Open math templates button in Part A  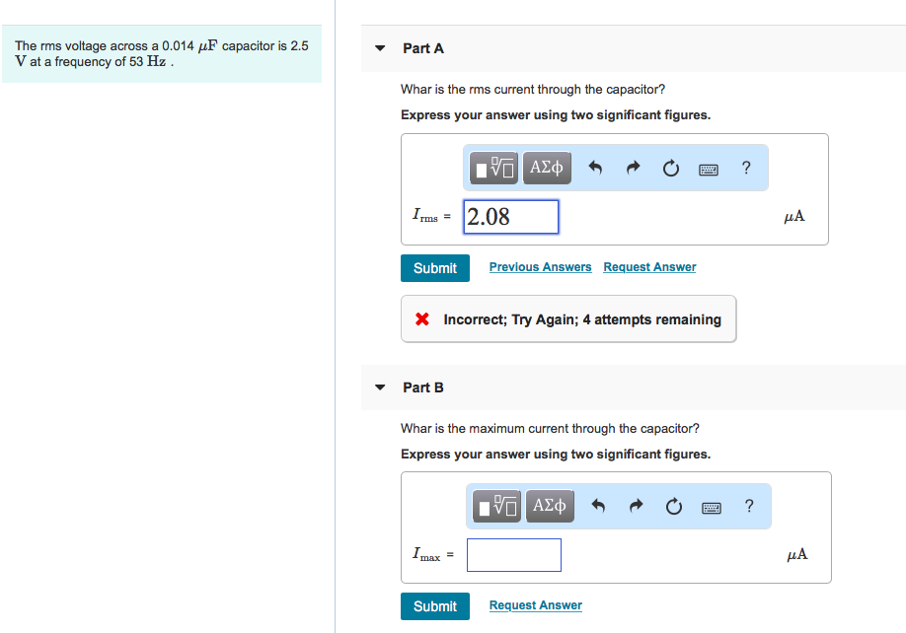coord(495,169)
